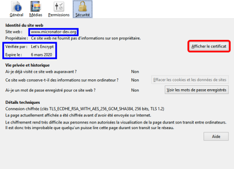Click Non answer for visited site before

135,72
